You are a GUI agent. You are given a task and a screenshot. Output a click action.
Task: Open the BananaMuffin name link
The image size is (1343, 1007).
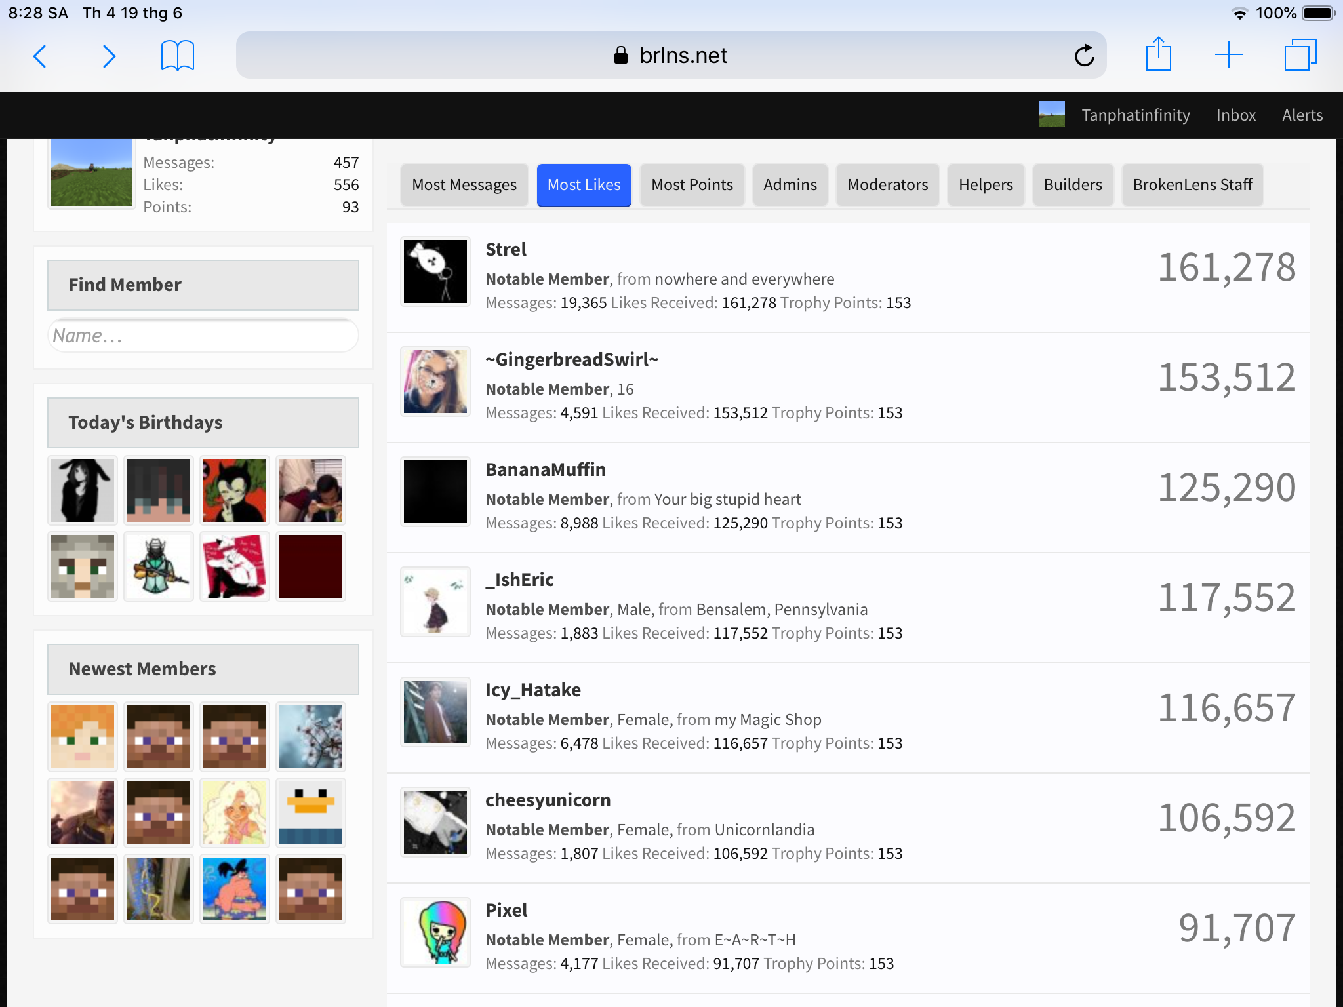coord(546,470)
